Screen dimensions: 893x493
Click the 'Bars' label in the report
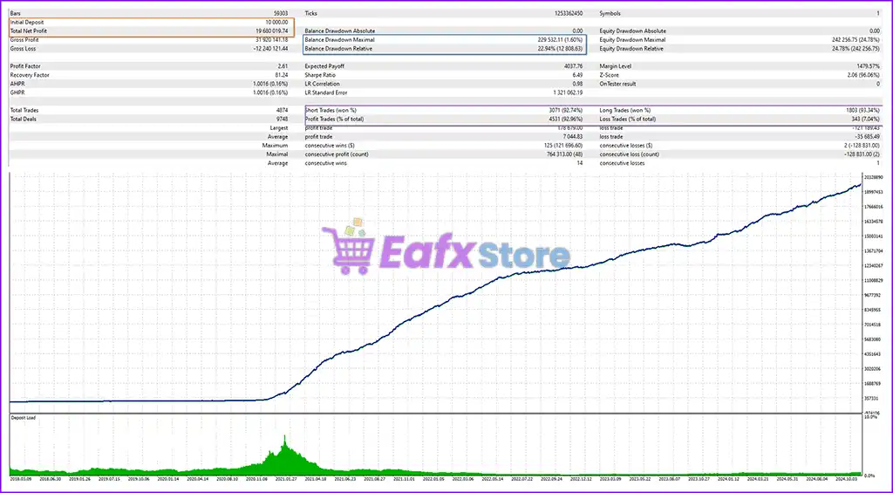[x=14, y=13]
